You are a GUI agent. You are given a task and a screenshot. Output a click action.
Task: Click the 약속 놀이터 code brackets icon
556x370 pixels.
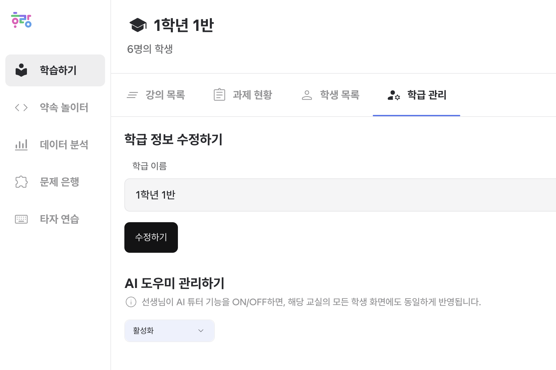21,108
